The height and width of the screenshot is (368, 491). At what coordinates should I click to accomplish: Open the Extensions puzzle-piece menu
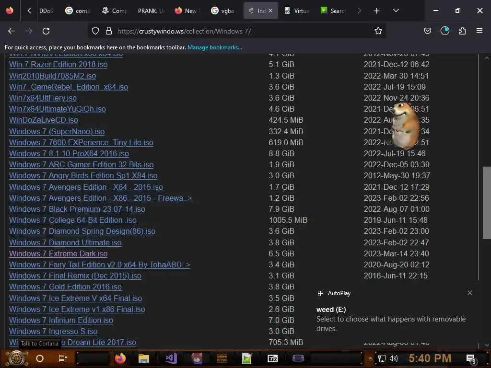pyautogui.click(x=462, y=31)
